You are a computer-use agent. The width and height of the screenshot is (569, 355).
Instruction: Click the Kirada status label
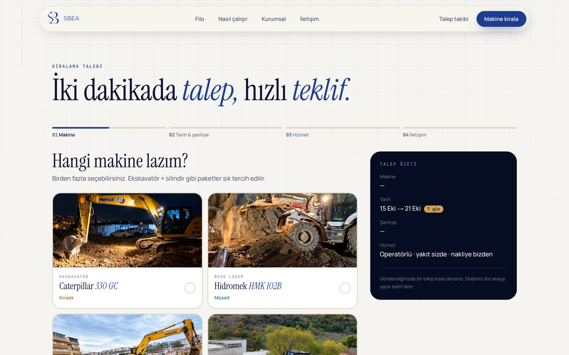[66, 298]
